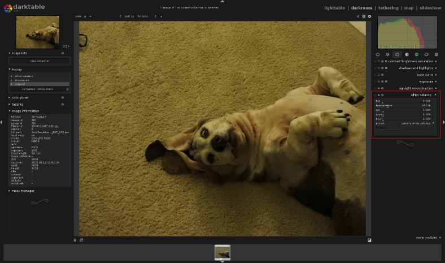Select the color modules group icon
Viewport: 445px width, 263px height.
pos(417,54)
